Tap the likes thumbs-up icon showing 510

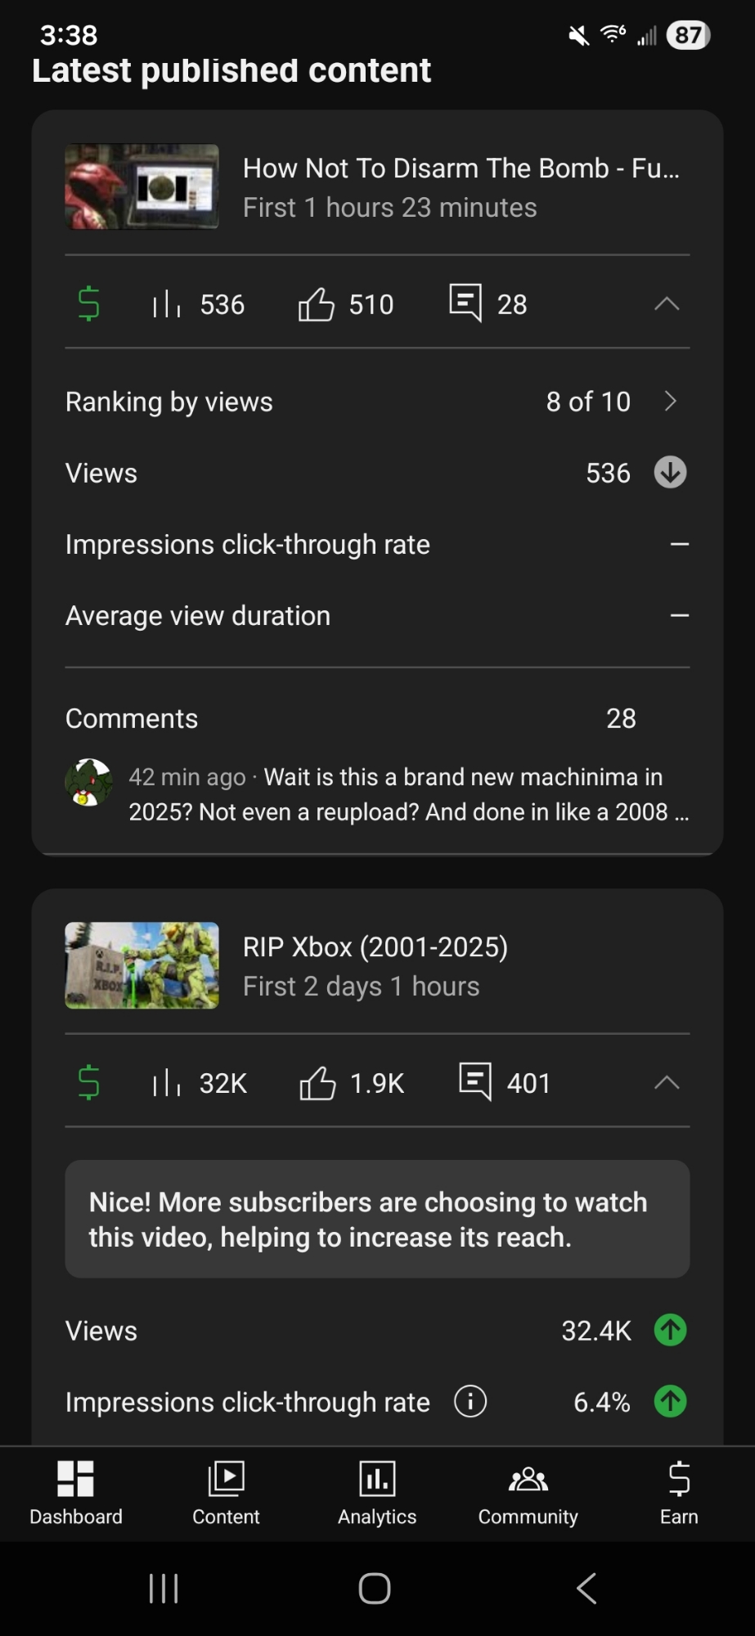click(x=317, y=304)
